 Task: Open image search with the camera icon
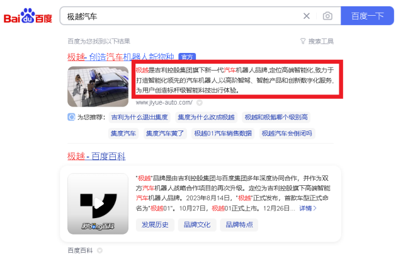pos(327,16)
